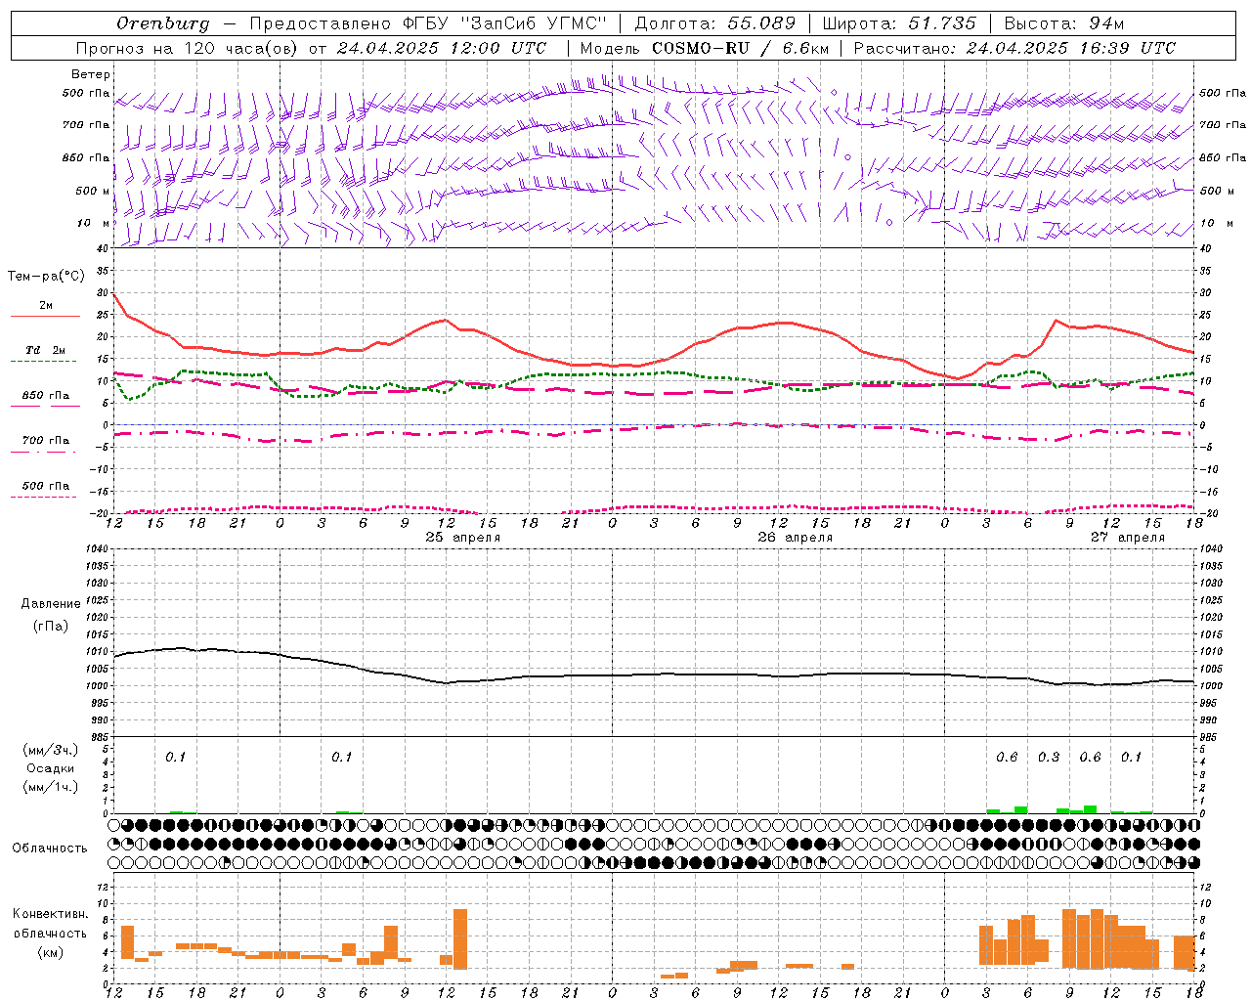Click the "Td 2м" dew point legend entry

(x=46, y=350)
